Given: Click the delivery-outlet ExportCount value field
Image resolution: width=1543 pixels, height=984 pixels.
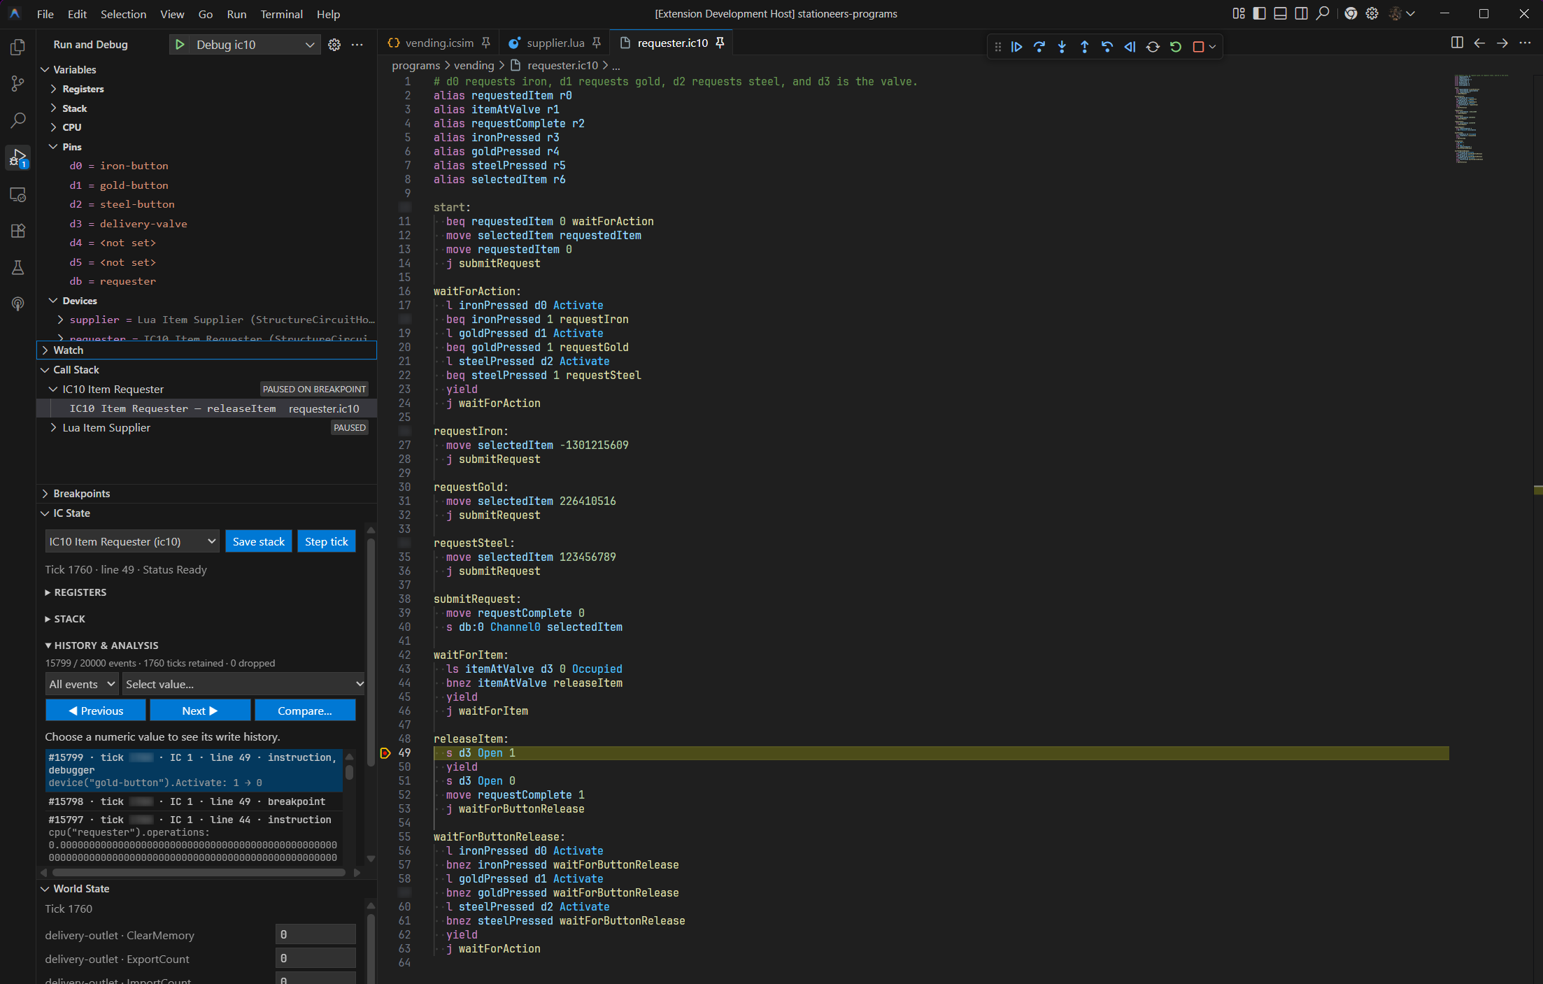Looking at the screenshot, I should [315, 959].
